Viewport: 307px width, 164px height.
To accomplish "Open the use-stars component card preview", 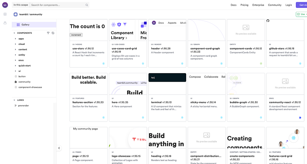I will point(88,30).
